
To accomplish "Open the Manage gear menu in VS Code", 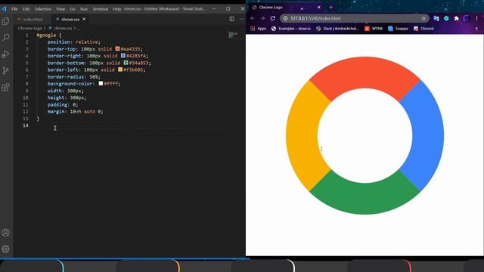I will click(5, 249).
